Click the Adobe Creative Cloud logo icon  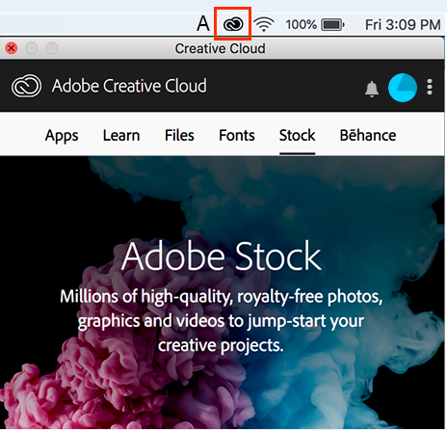[x=26, y=86]
